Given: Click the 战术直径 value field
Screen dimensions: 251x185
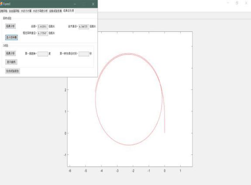Looking at the screenshot, I should point(84,27).
